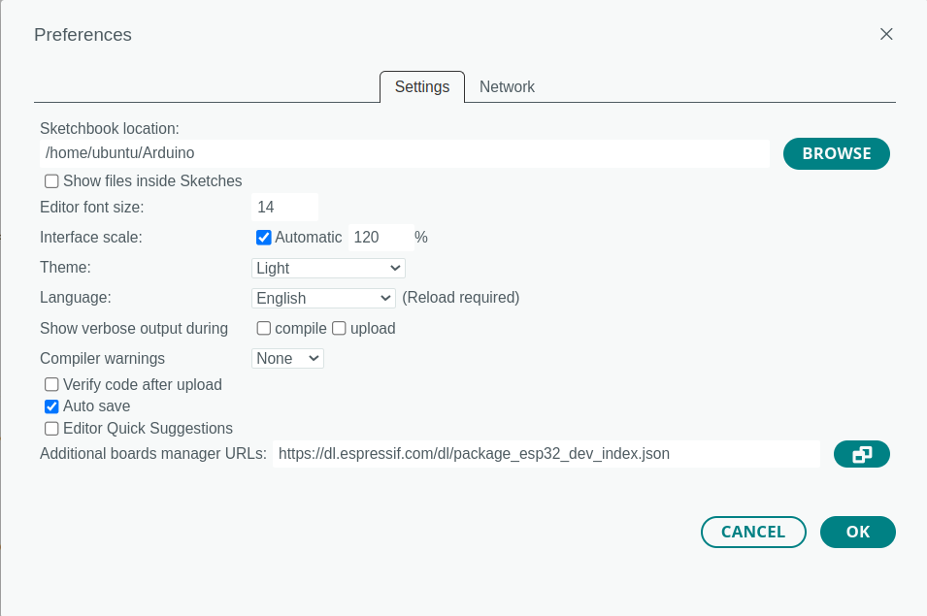927x616 pixels.
Task: Click the BROWSE button
Action: [837, 153]
